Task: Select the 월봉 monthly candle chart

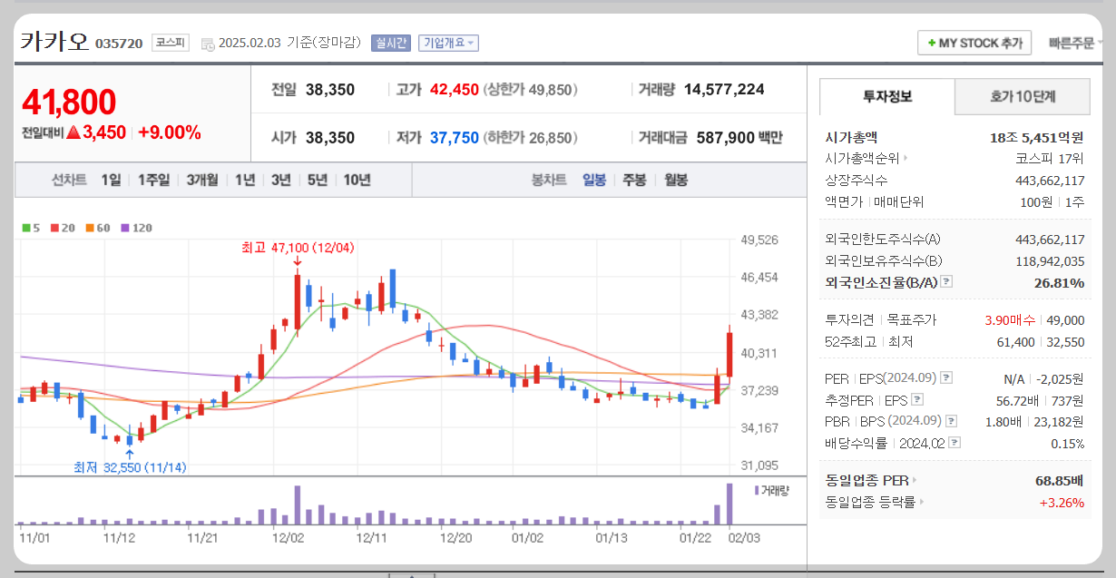Action: coord(676,180)
